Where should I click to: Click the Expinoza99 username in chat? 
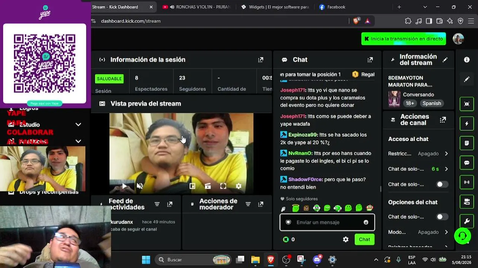point(303,135)
